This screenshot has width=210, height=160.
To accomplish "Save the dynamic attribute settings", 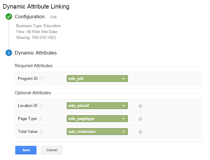I will pyautogui.click(x=26, y=150).
